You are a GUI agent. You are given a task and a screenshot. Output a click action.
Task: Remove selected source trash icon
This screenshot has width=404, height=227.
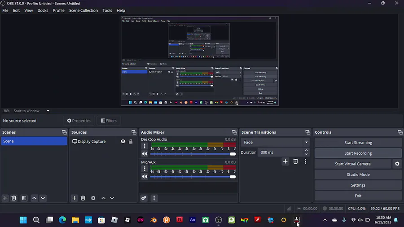[x=83, y=198]
